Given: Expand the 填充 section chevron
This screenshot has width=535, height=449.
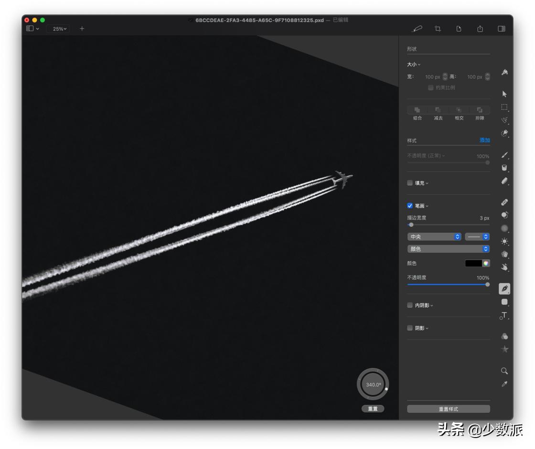Looking at the screenshot, I should tap(427, 183).
